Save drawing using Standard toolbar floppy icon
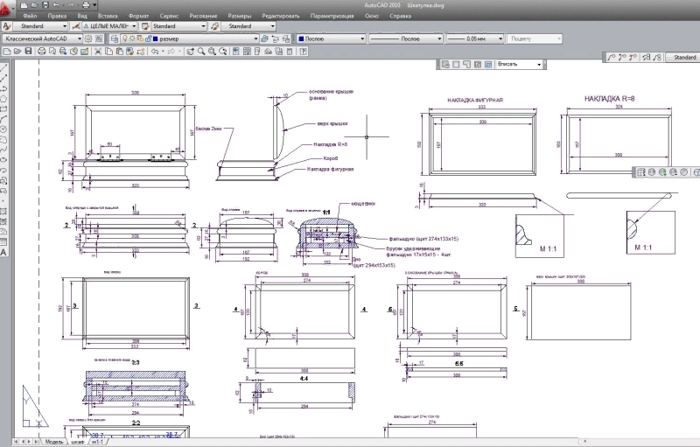 (28, 52)
